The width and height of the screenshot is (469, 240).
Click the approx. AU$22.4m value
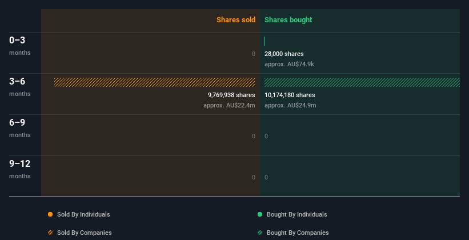[x=229, y=105]
